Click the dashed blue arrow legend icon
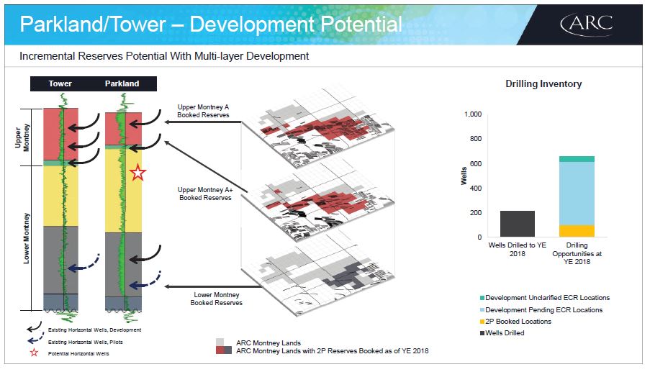 tap(36, 340)
